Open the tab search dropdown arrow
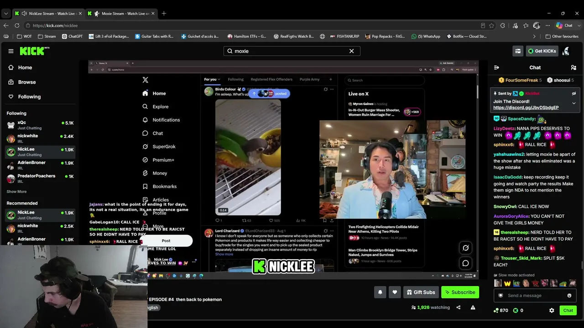The image size is (584, 328). [x=6, y=13]
